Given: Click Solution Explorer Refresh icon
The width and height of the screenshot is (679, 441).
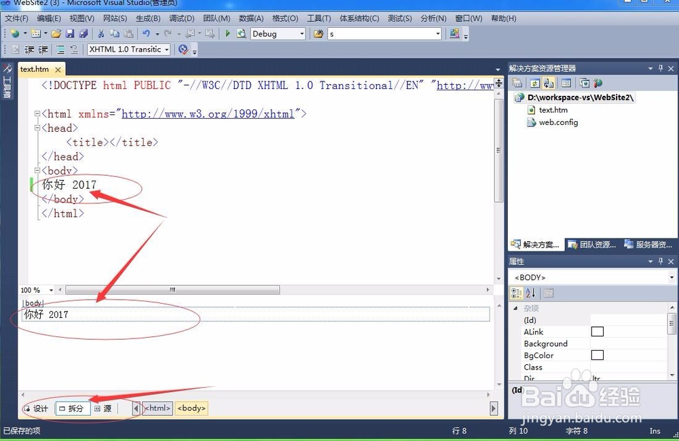Looking at the screenshot, I should point(535,83).
